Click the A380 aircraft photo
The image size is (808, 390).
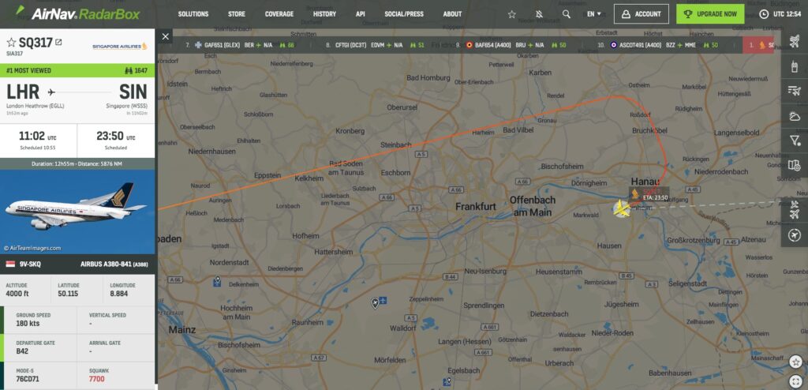click(x=77, y=212)
